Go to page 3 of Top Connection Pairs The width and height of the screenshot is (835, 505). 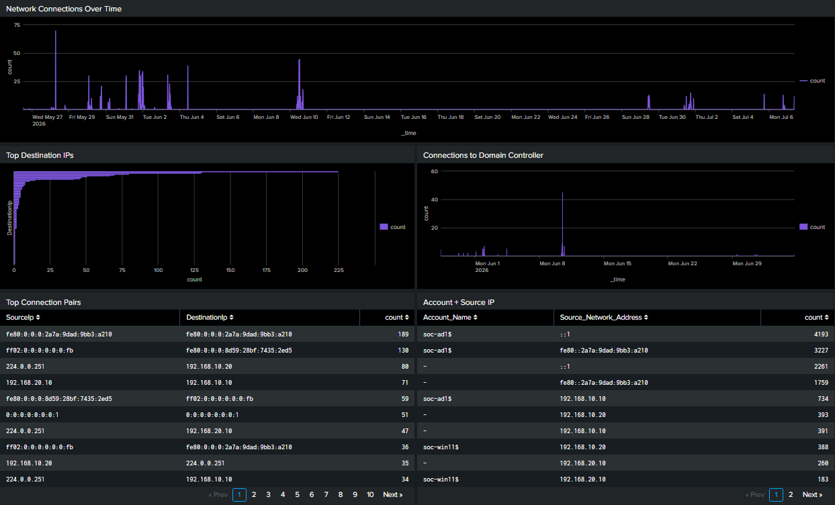[268, 495]
